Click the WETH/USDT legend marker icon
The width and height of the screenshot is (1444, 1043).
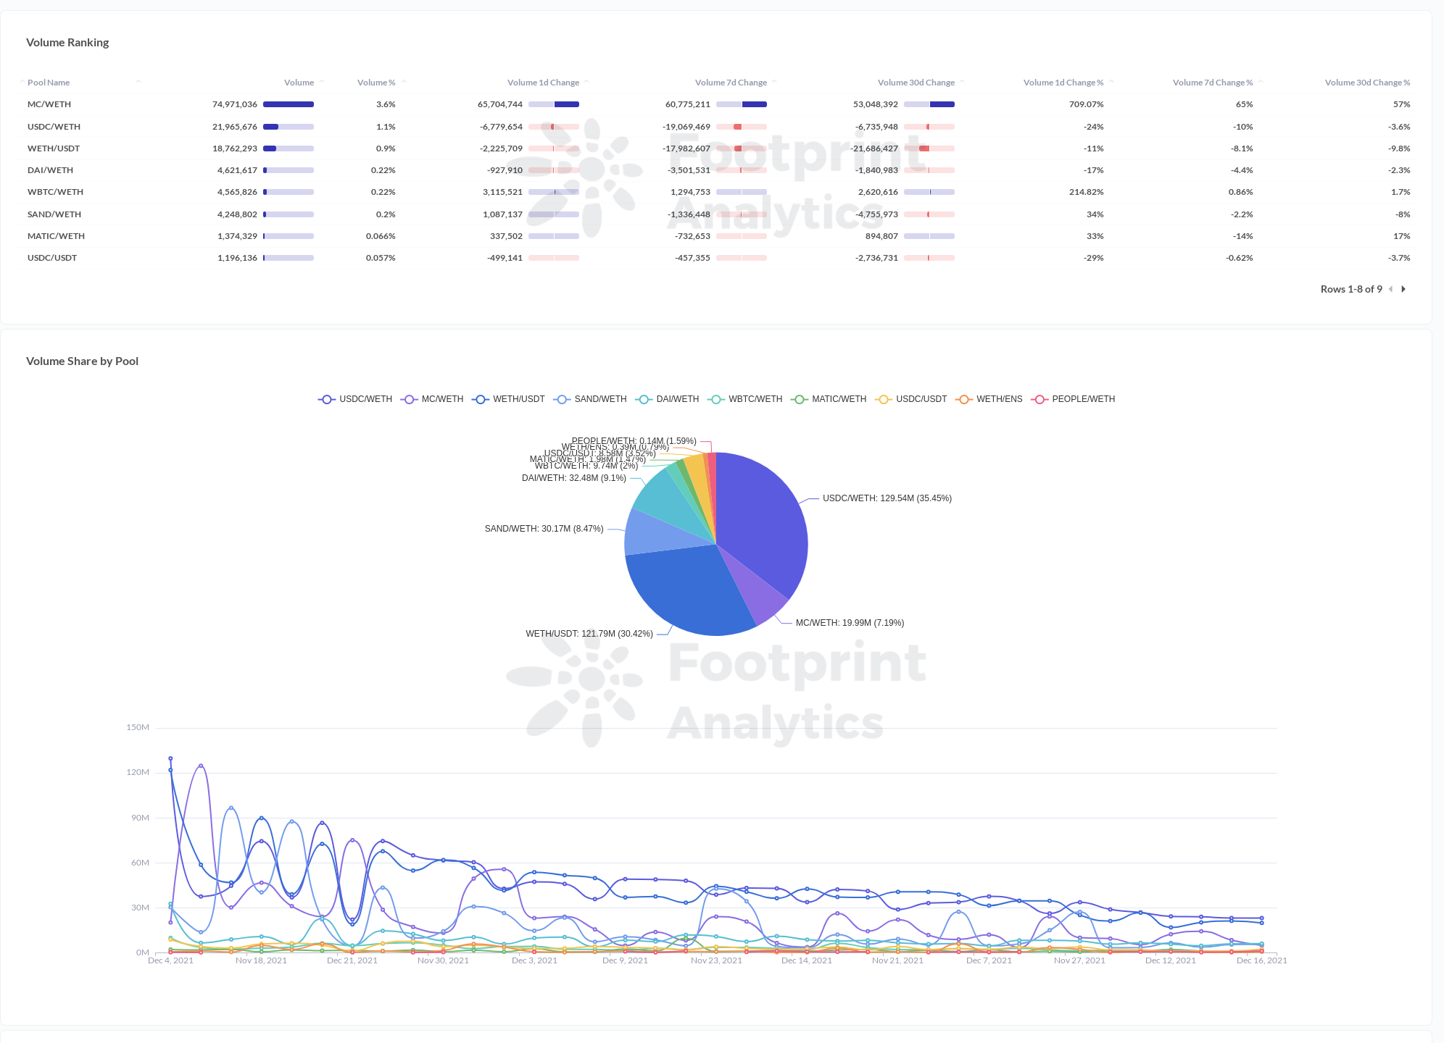(x=479, y=399)
